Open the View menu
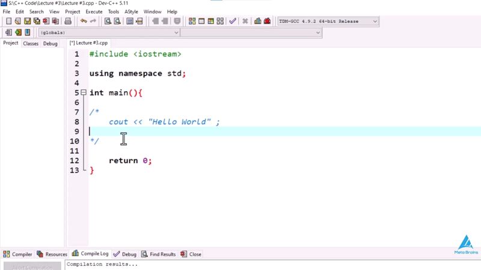 click(x=54, y=11)
